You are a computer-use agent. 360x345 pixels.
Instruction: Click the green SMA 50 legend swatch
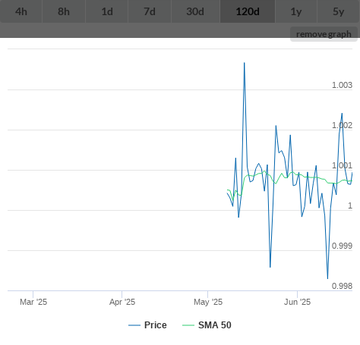(188, 325)
